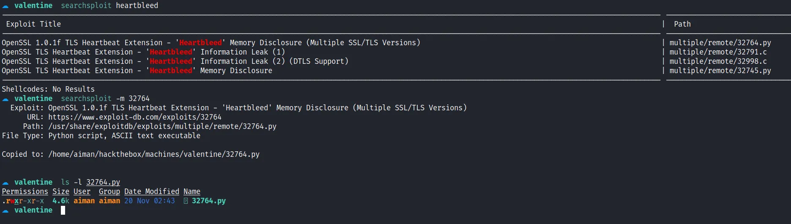Screen dimensions: 791x224
Task: Click the multiple/remote/32764.py path in results table
Action: (720, 43)
